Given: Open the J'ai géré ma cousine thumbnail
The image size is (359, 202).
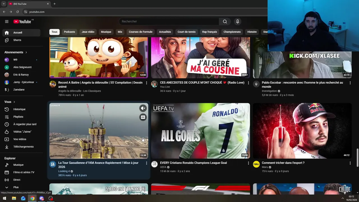Looking at the screenshot, I should pyautogui.click(x=201, y=58).
